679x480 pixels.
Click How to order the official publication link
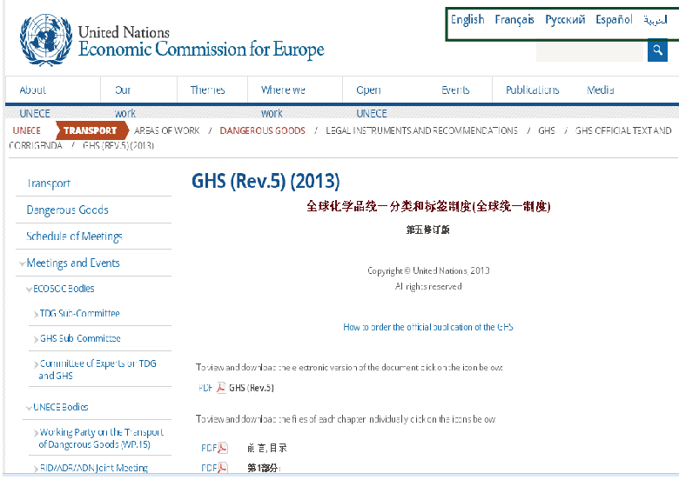pos(427,328)
